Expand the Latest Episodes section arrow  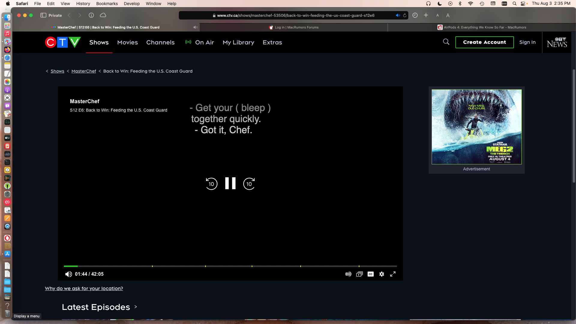coord(136,307)
